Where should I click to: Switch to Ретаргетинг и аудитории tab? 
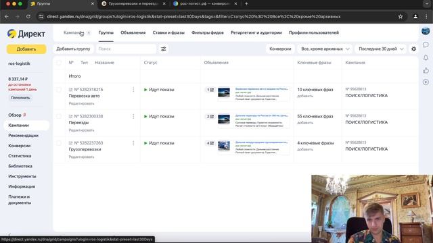point(256,32)
